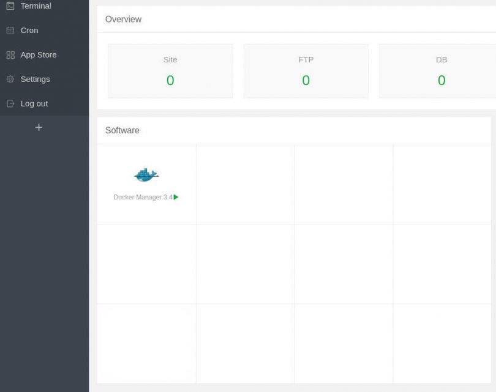Click the Site count of 0
This screenshot has width=496, height=392.
170,80
